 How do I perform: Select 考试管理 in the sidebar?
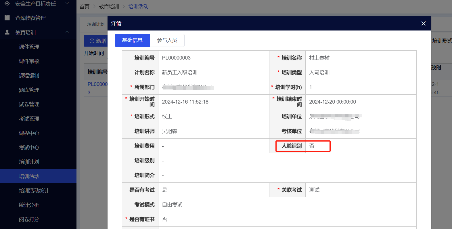coord(29,119)
